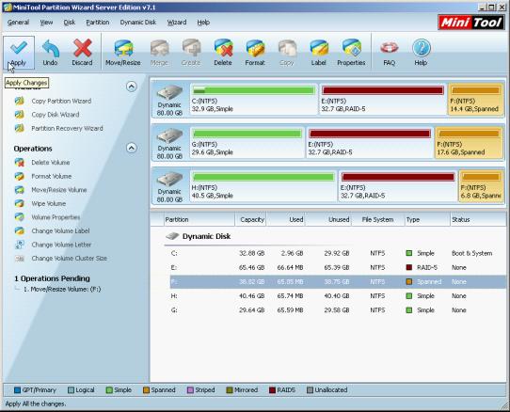Select pending Move/Resize Volume (F:) operation

[x=62, y=289]
